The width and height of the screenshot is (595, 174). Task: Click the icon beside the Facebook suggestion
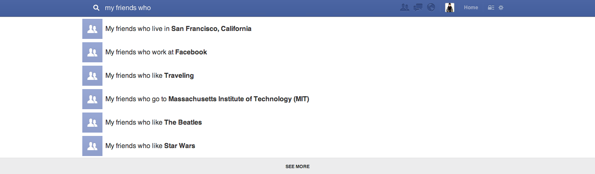tap(92, 52)
